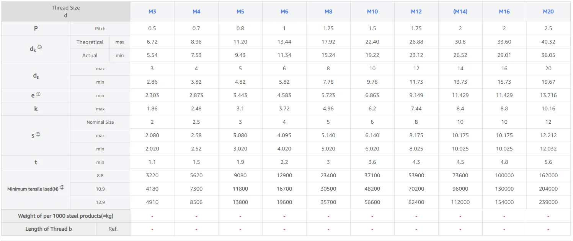Image resolution: width=573 pixels, height=241 pixels.
Task: Click the Theoretical label
Action: coord(90,42)
